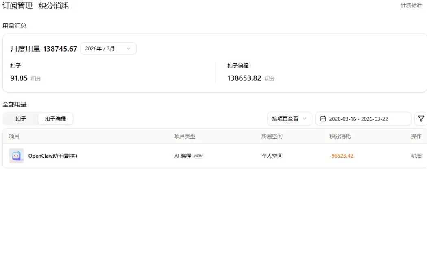Click the date range 2026-03-16 - 2026-03-22 field
The image size is (427, 271).
pos(363,119)
